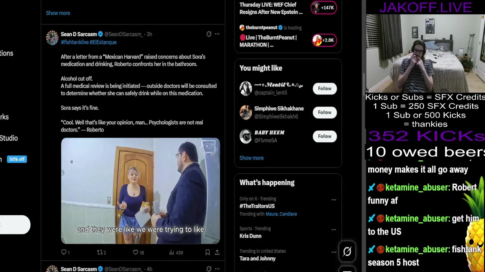Open the 3h timestamp of the post

point(149,34)
